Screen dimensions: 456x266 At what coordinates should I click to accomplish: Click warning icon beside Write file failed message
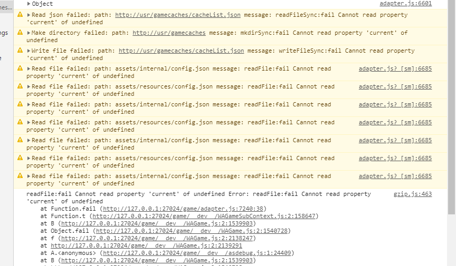20,51
